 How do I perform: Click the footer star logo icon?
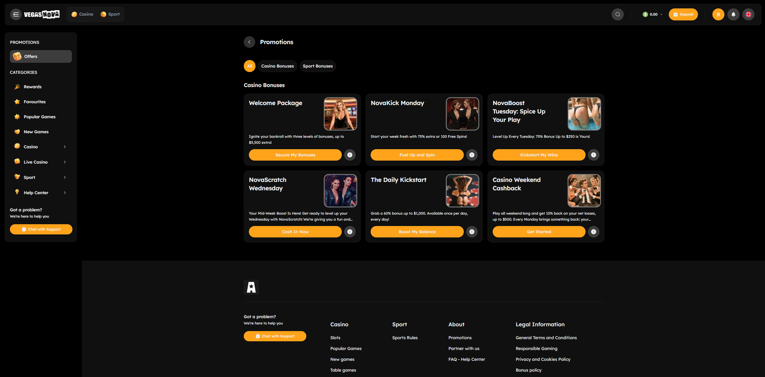pos(251,287)
